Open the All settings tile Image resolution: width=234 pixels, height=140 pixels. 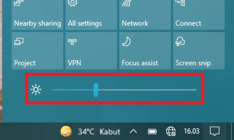click(x=91, y=15)
